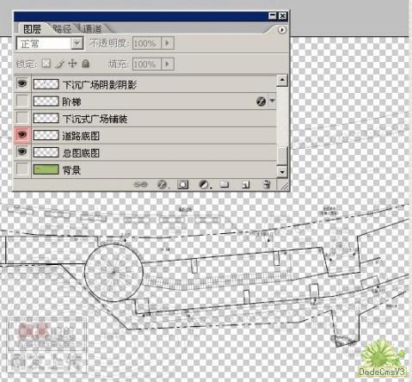
Task: Select the 总图底图 layer
Action: pyautogui.click(x=154, y=152)
